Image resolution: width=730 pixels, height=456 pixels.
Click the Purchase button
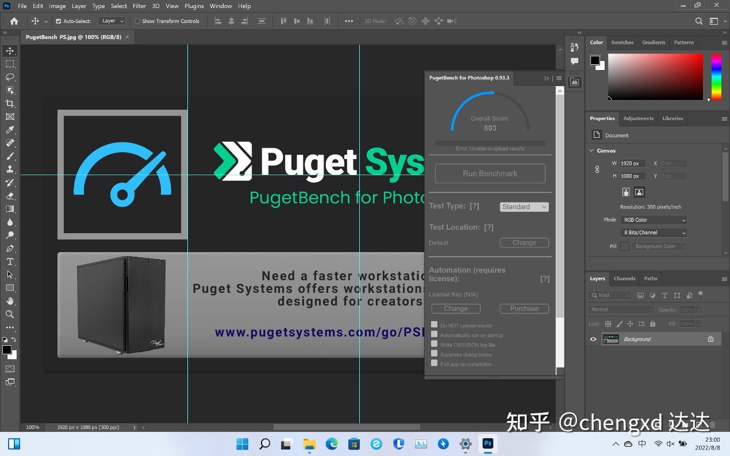[524, 308]
